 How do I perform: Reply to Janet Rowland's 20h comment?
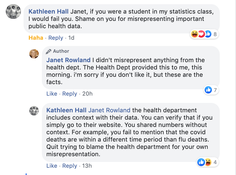(x=70, y=94)
